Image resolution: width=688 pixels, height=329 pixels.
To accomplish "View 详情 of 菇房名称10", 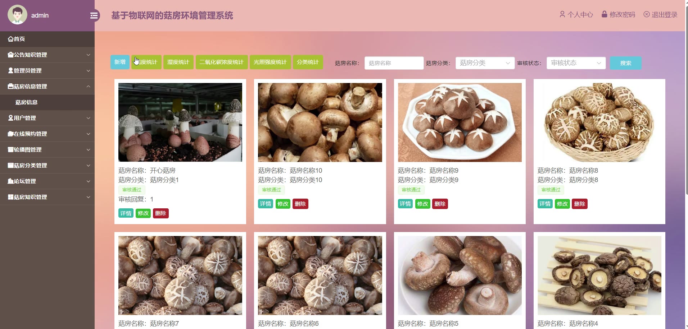I will (x=266, y=204).
